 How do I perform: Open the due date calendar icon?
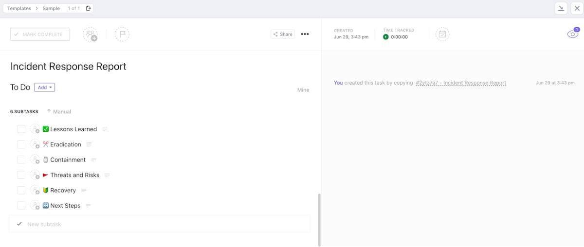click(x=442, y=35)
